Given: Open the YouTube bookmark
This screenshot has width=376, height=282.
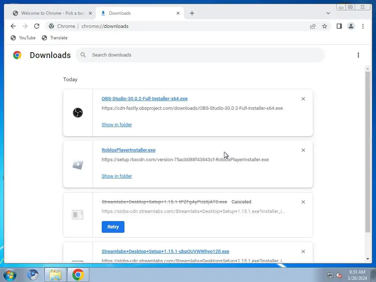Looking at the screenshot, I should 23,38.
